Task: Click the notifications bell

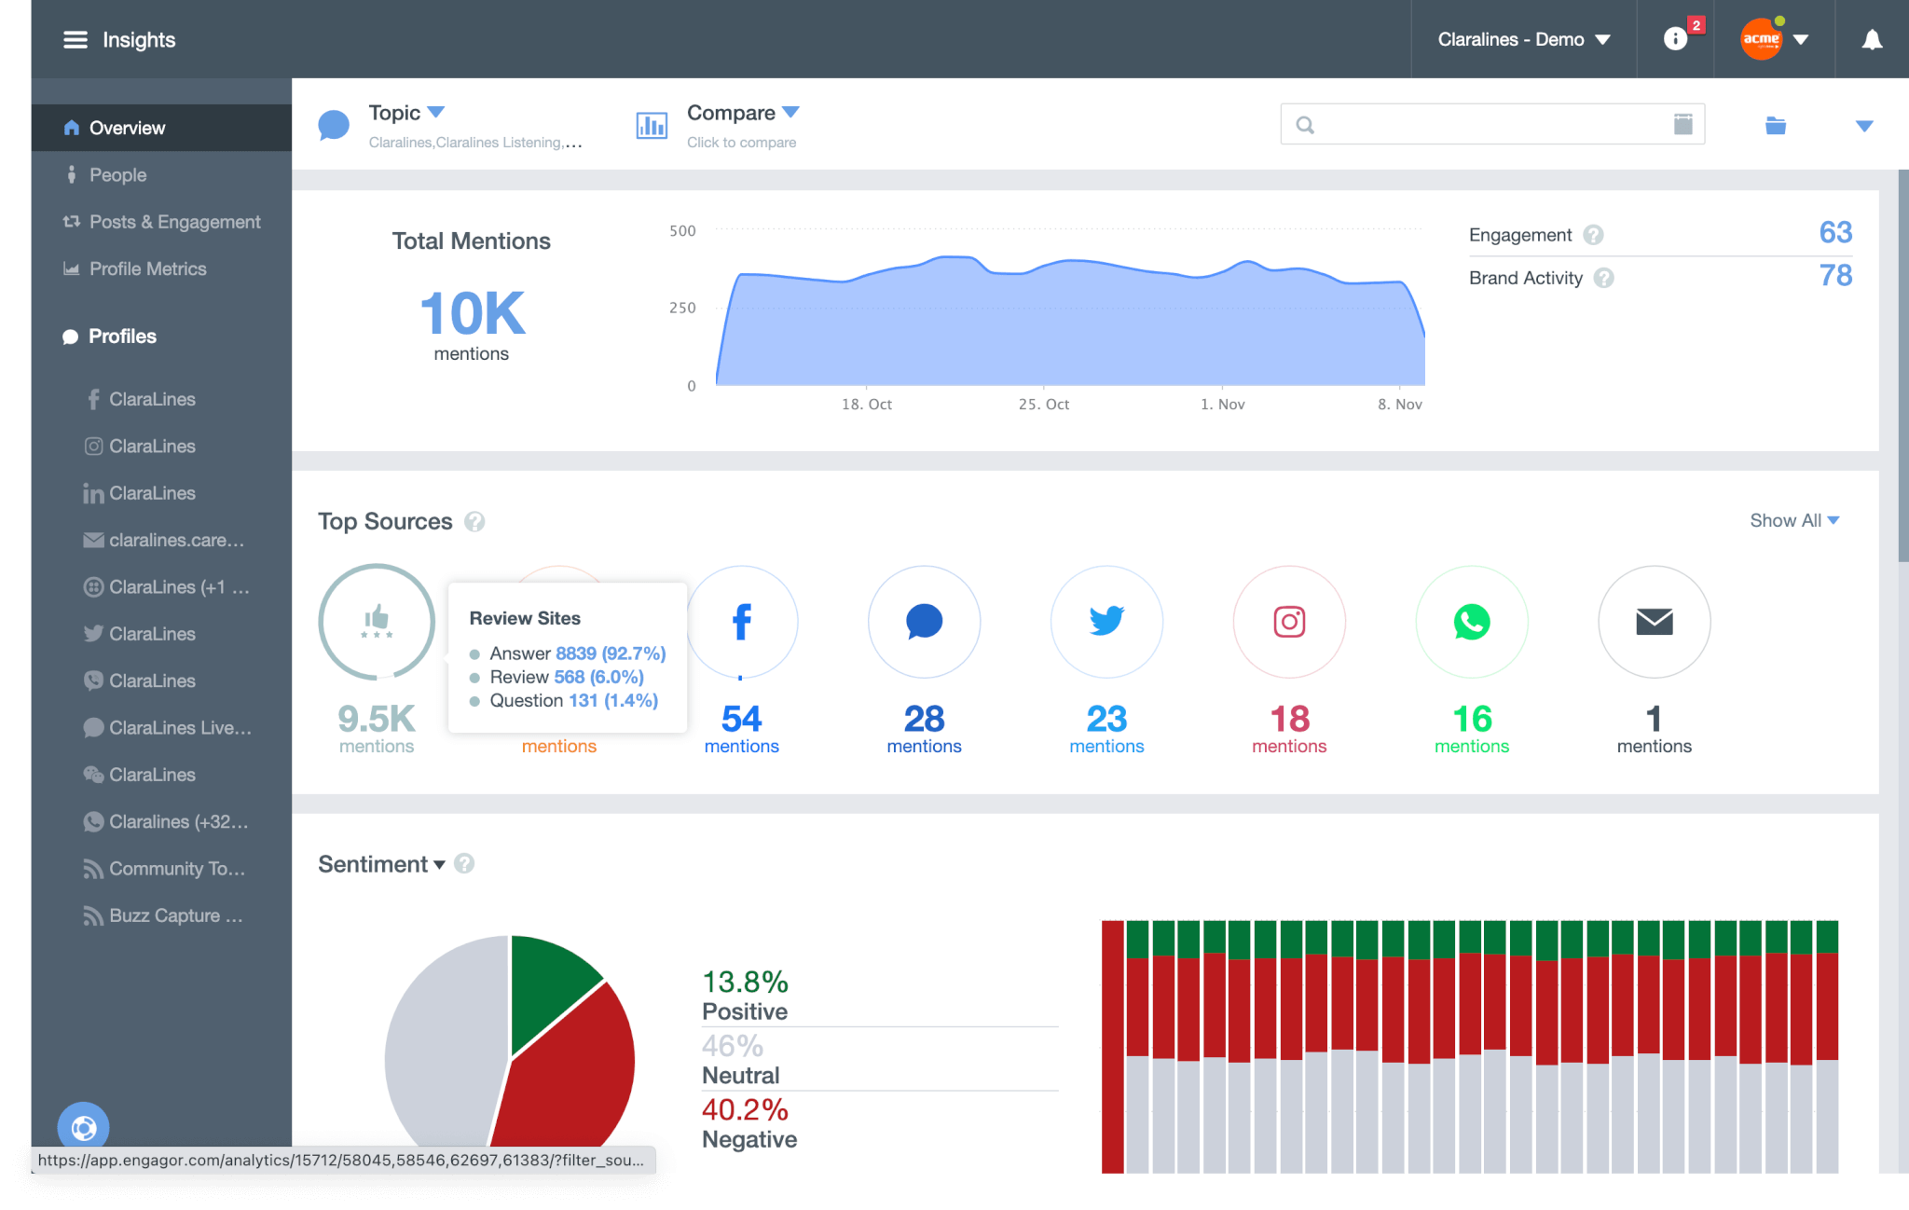Action: 1872,39
